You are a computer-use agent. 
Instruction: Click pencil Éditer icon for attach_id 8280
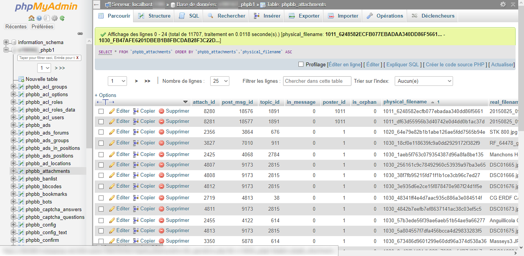click(112, 111)
